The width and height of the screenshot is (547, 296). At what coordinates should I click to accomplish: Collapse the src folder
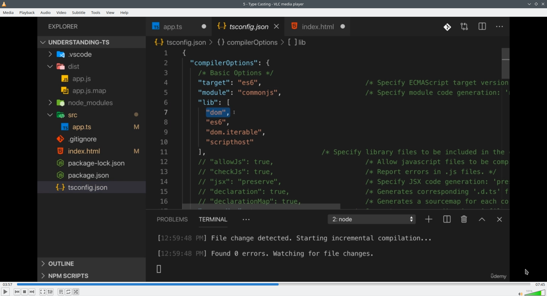point(91,115)
